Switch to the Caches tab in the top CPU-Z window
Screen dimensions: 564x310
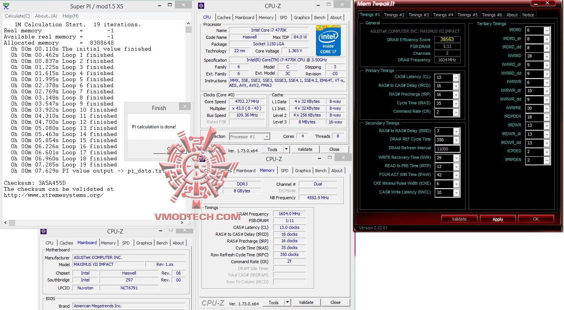click(x=224, y=18)
